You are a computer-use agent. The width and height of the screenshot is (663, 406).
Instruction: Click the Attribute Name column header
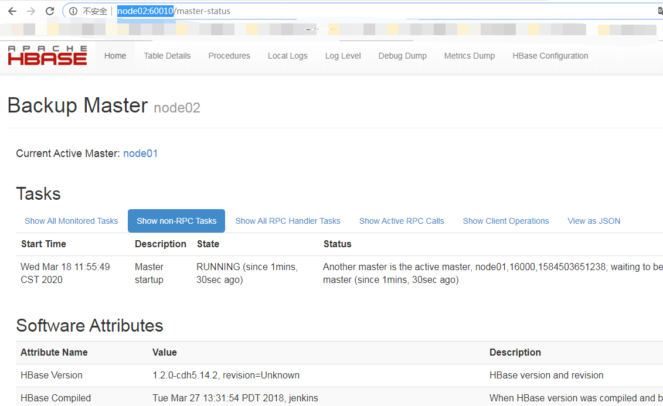coord(54,352)
